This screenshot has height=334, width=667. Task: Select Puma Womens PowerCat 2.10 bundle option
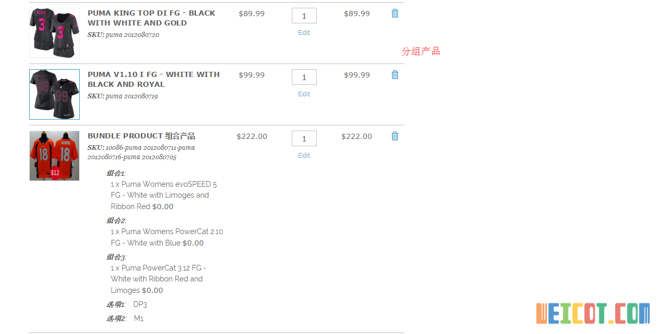click(167, 237)
